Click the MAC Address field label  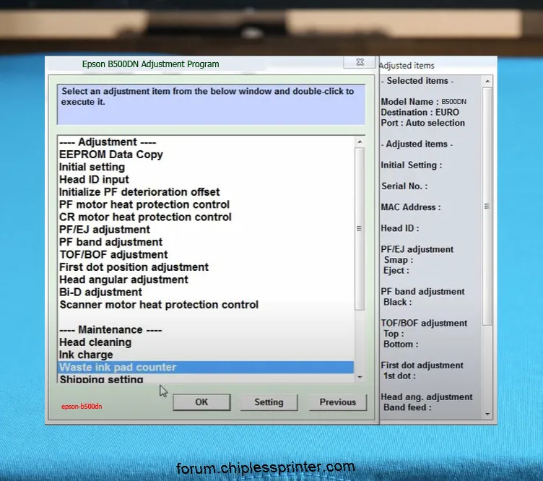point(411,207)
